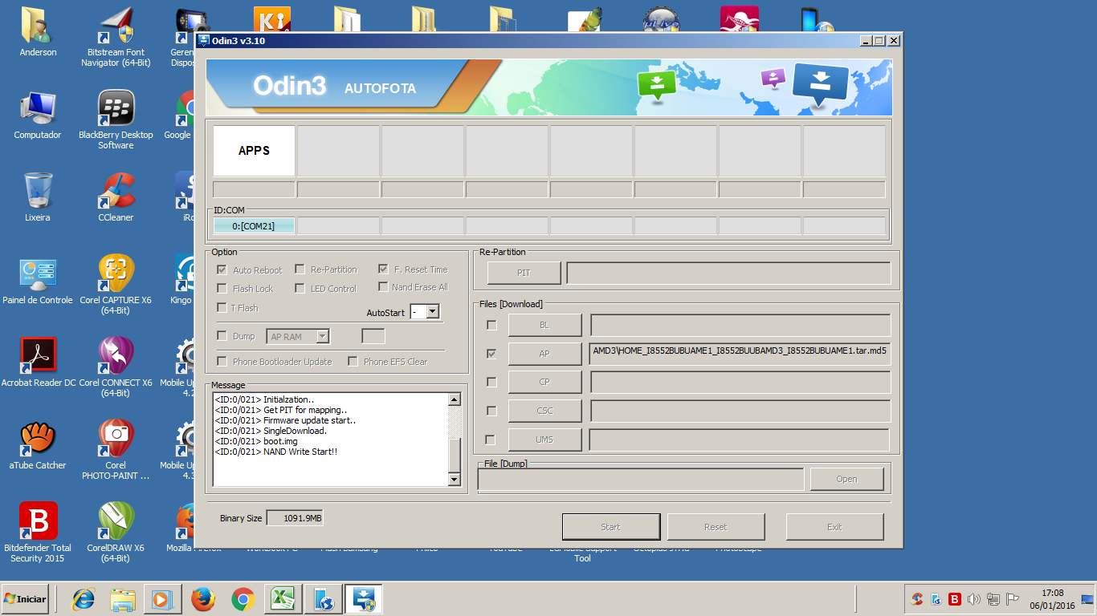
Task: Enable the T Flash checkbox
Action: (222, 308)
